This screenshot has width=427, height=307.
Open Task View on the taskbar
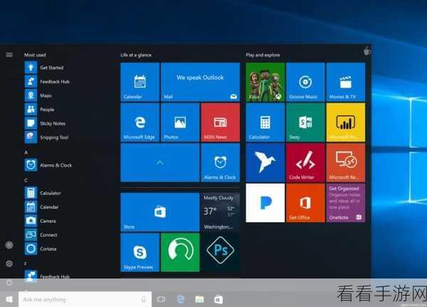161,299
